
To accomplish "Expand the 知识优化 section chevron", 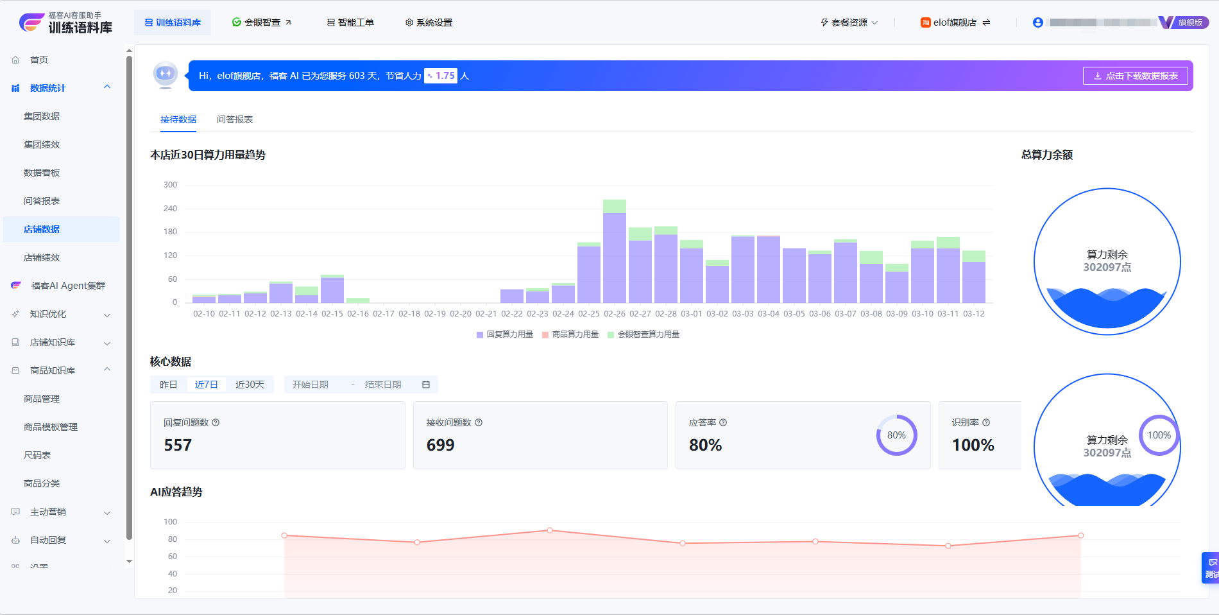I will [x=107, y=315].
